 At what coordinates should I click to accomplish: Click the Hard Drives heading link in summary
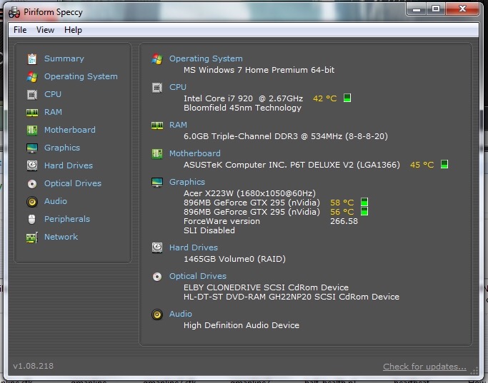pos(193,247)
